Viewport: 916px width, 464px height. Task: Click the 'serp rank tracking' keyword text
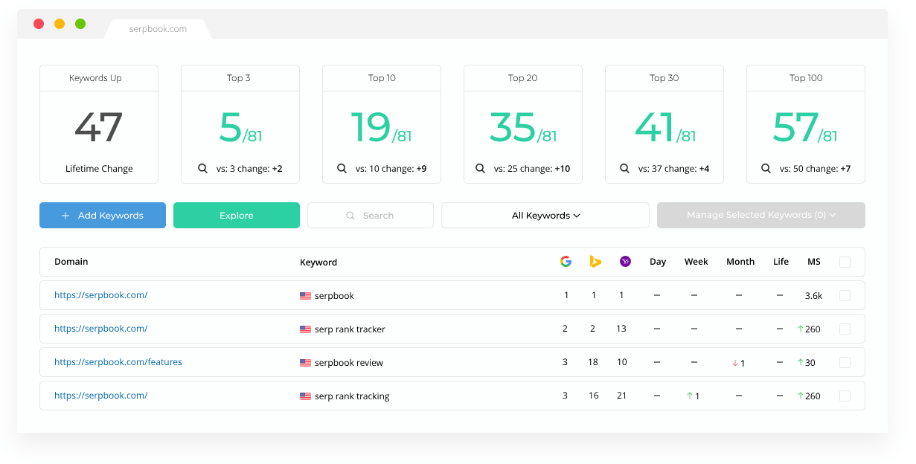pyautogui.click(x=352, y=396)
